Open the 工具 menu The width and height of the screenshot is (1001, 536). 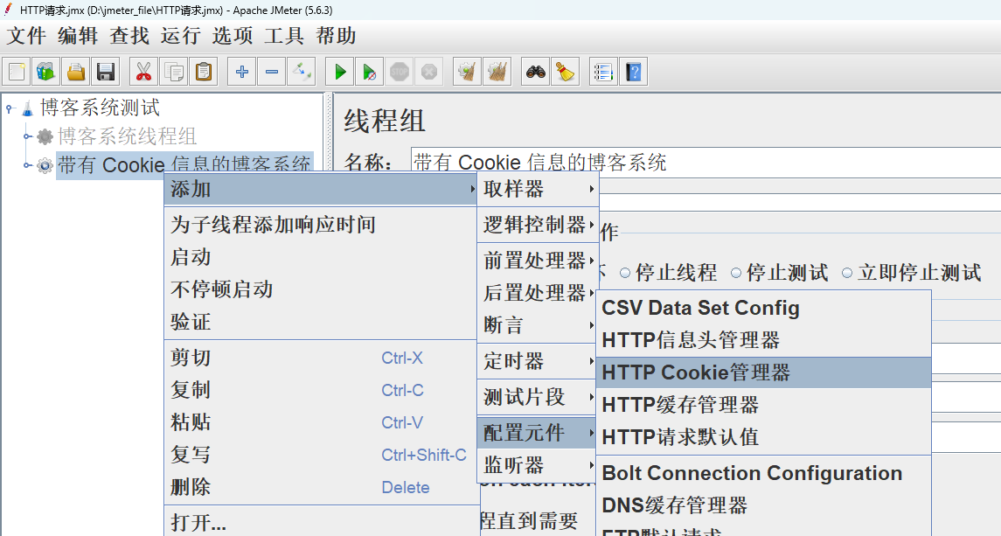point(283,36)
